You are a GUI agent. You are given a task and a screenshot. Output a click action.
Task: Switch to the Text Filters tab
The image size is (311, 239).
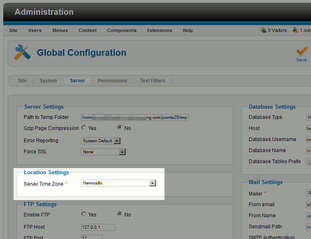pyautogui.click(x=152, y=81)
